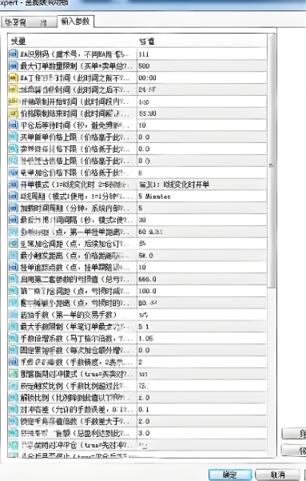This screenshot has width=306, height=481.
Task: Select the 买单首单价格上限 parameter name
Action: click(74, 137)
